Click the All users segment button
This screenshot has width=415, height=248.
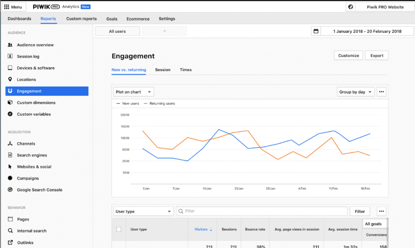117,31
